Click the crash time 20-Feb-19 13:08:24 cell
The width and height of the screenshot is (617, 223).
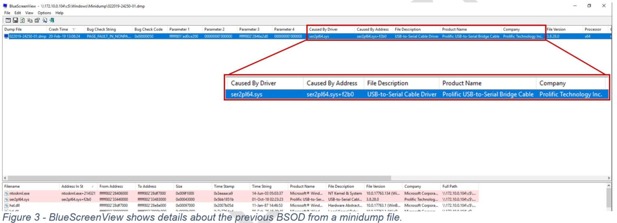(64, 37)
